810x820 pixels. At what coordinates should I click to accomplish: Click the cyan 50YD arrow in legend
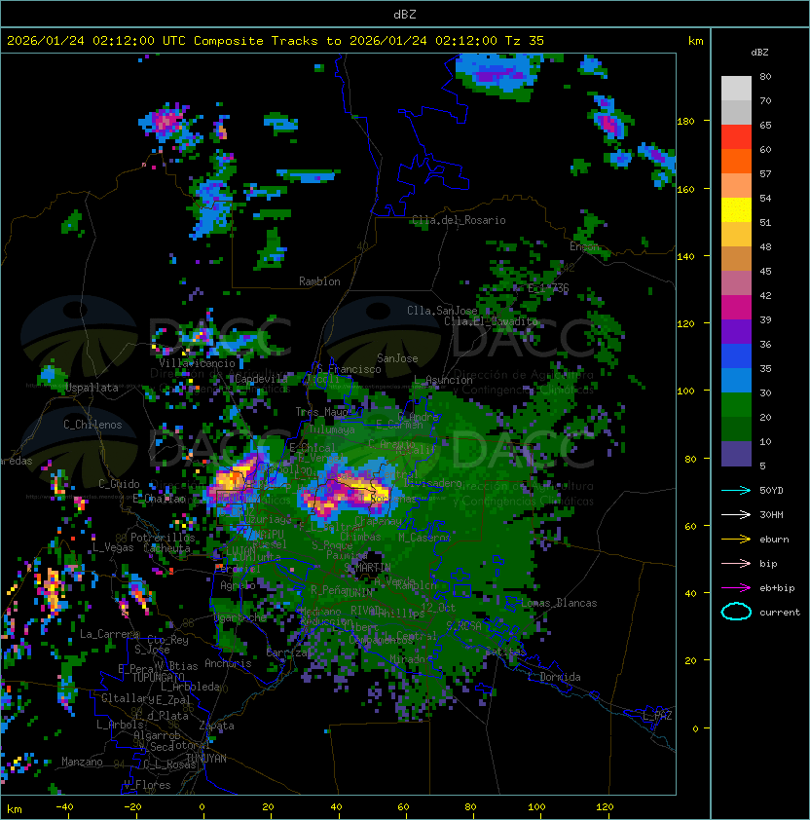click(x=736, y=491)
